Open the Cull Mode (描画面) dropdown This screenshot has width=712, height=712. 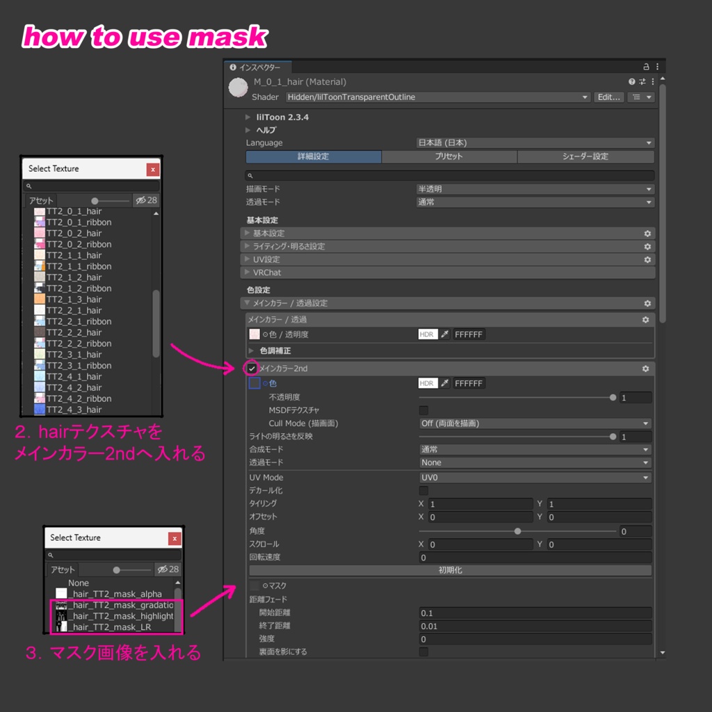tap(535, 423)
